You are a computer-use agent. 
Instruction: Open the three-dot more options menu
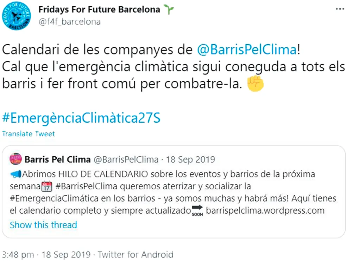[x=339, y=9]
